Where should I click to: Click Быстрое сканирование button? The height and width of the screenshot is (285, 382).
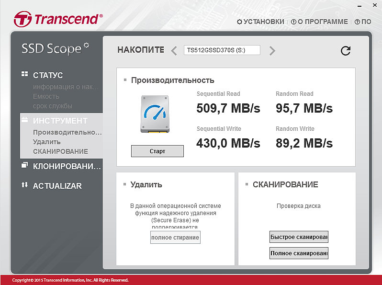tap(299, 237)
